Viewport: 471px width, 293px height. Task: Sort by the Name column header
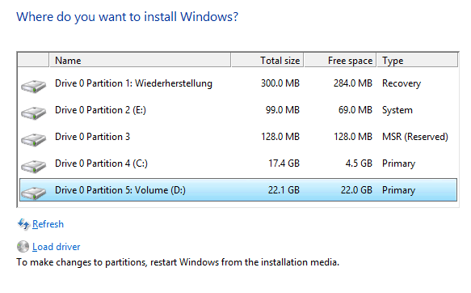click(x=140, y=60)
